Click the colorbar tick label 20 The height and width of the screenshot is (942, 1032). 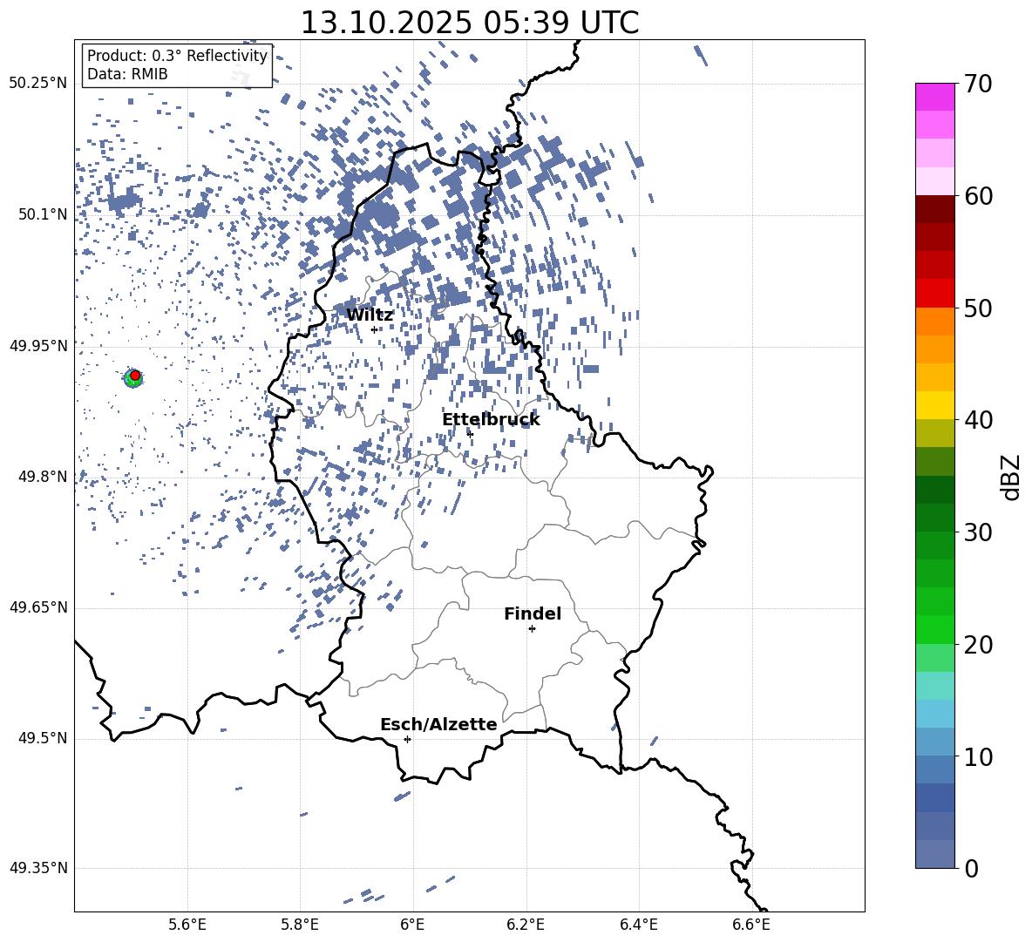[x=978, y=645]
